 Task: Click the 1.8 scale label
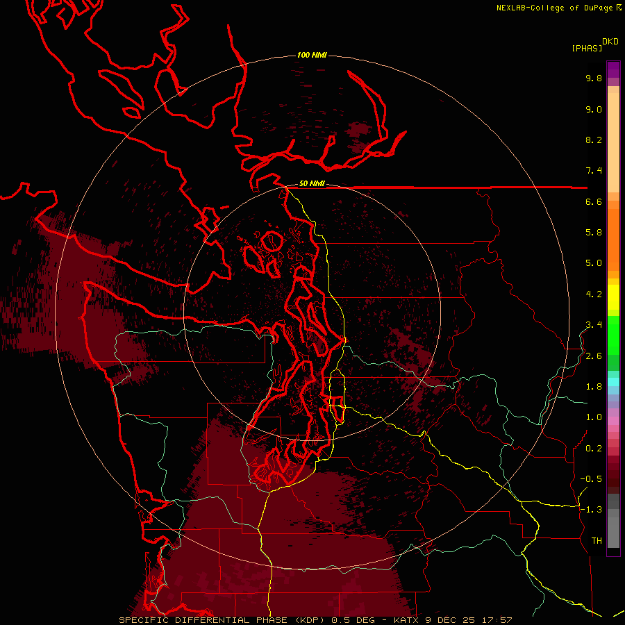click(594, 387)
